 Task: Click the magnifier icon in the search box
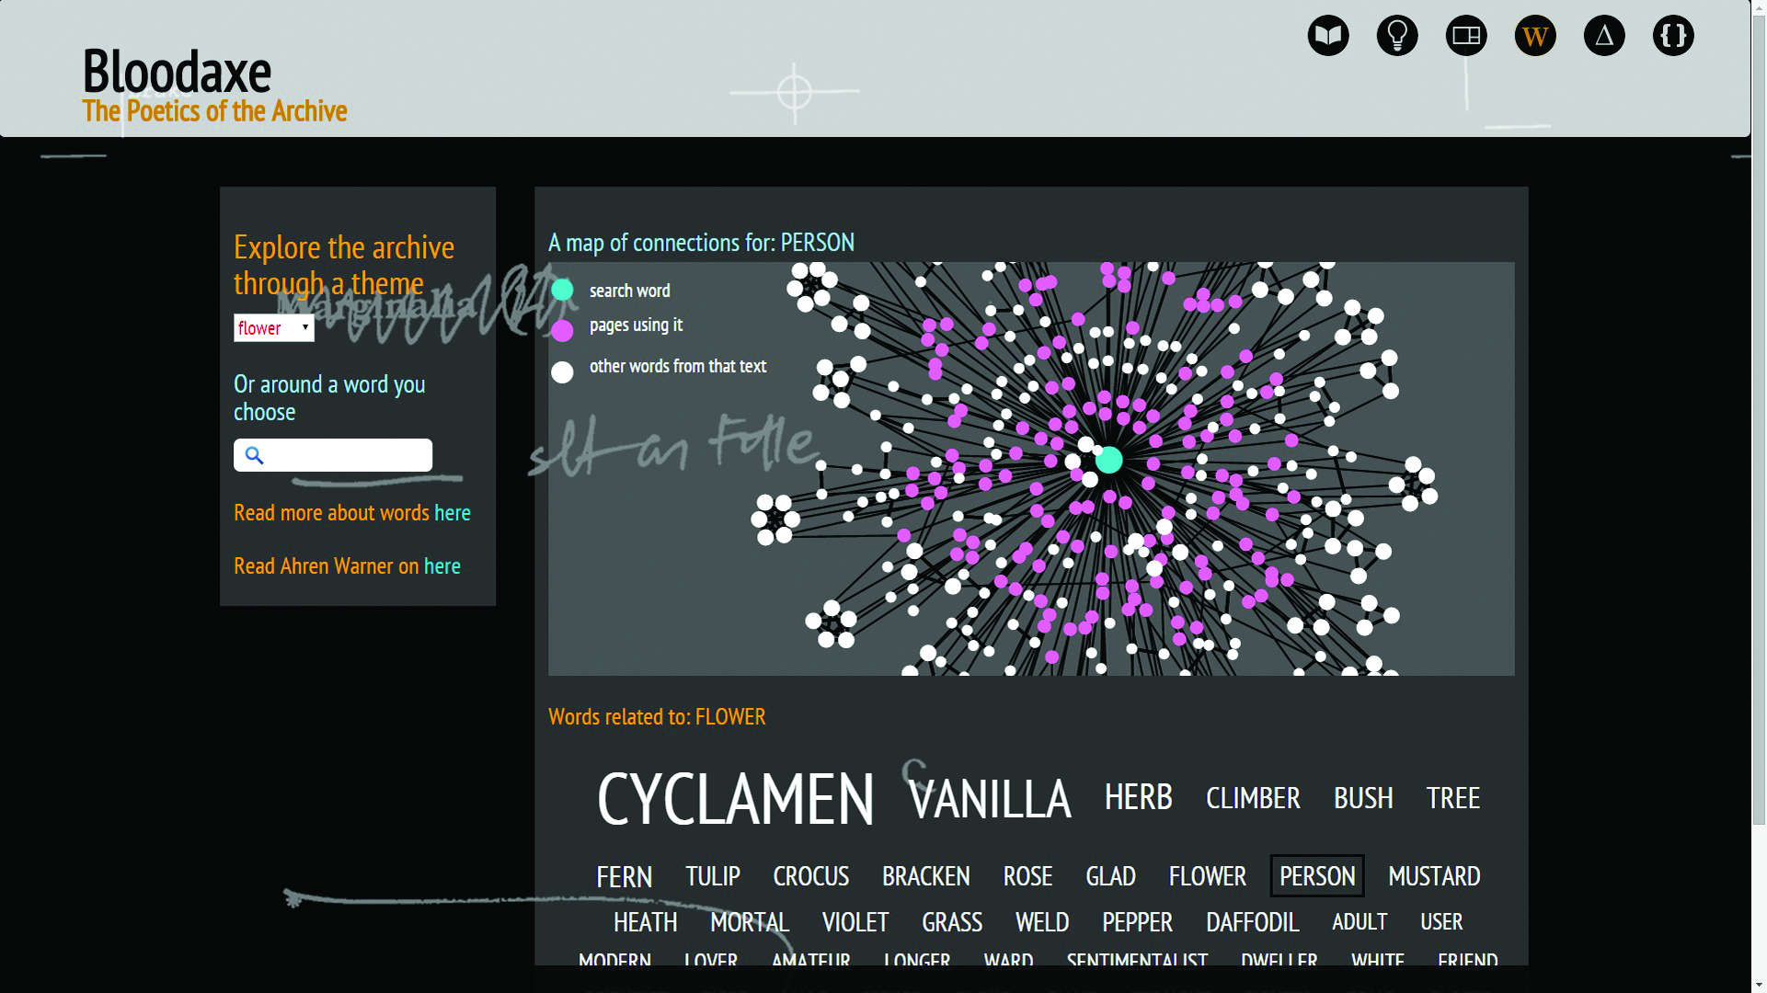(255, 455)
